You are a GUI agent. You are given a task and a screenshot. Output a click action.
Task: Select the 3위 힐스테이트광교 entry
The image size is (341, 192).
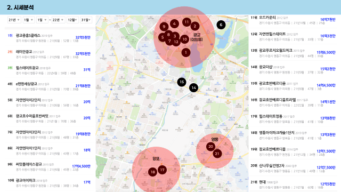[x=49, y=70]
